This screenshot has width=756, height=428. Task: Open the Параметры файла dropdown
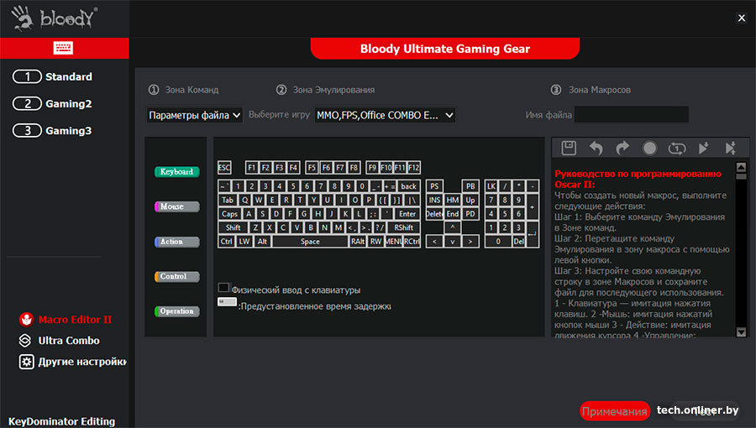pos(194,115)
